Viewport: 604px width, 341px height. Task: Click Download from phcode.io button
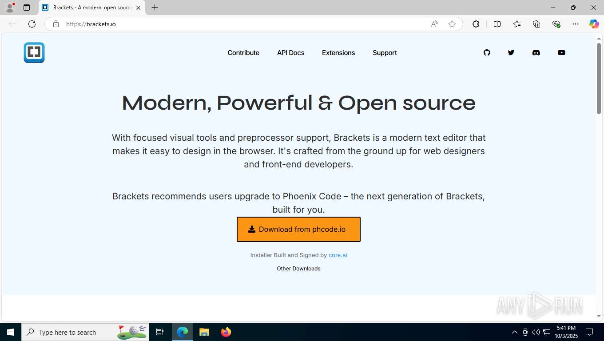coord(298,229)
